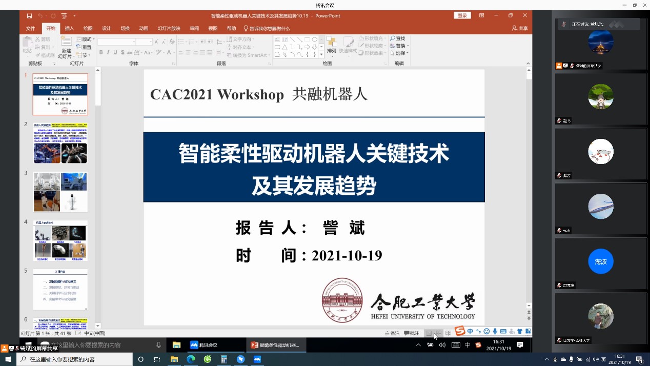The height and width of the screenshot is (366, 650).
Task: Click the Find (查找) icon in the ribbon
Action: pos(397,38)
